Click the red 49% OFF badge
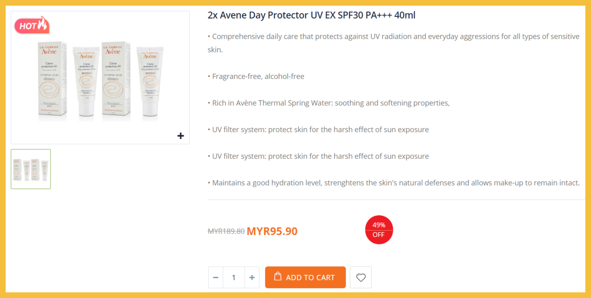 tap(379, 230)
